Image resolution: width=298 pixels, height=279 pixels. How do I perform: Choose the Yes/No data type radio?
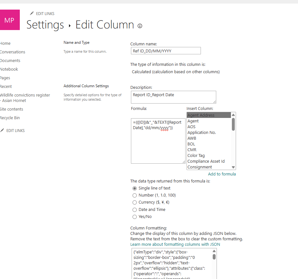134,217
